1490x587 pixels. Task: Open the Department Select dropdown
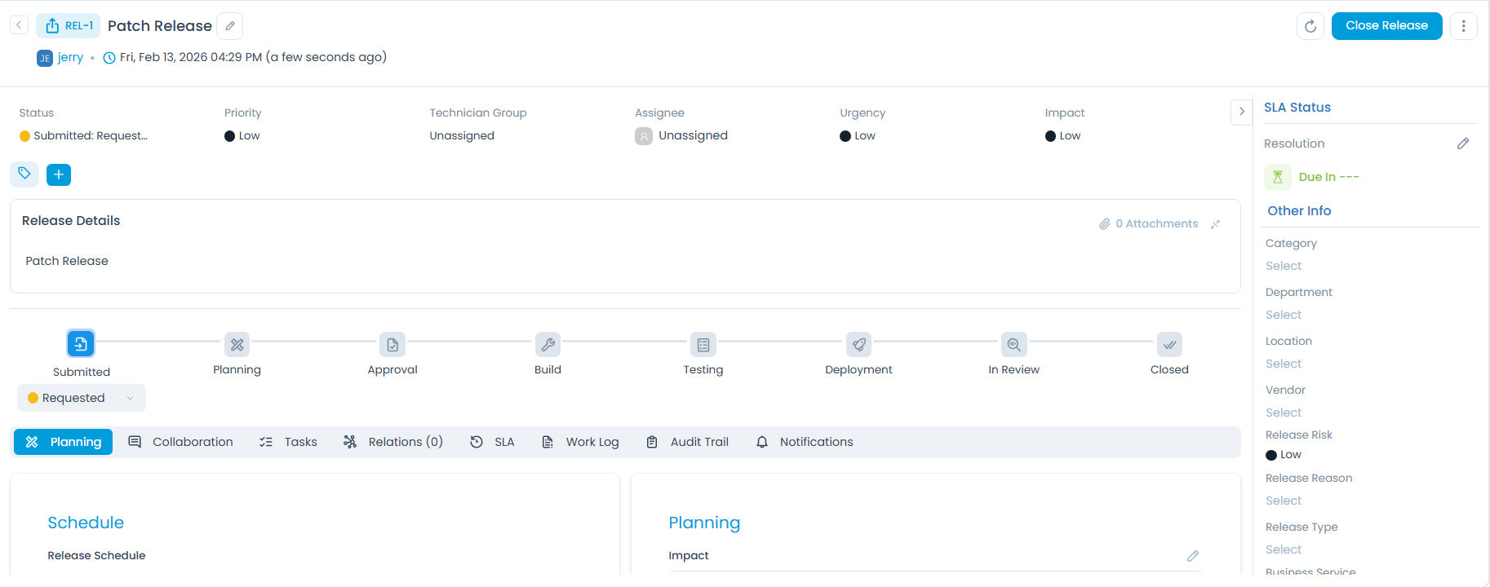click(x=1284, y=315)
